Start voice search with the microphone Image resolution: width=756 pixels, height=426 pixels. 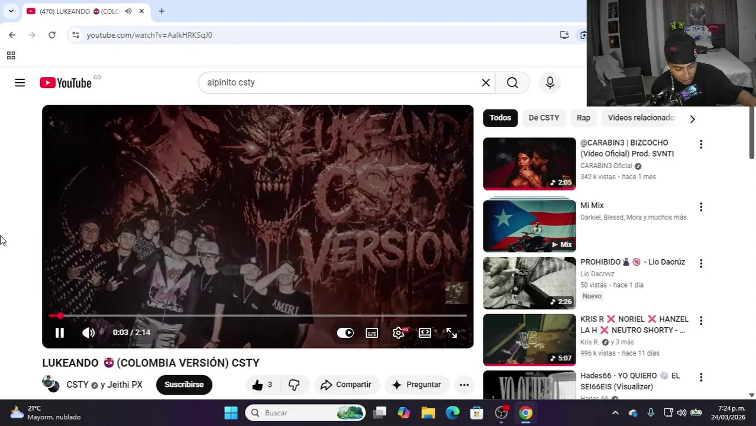(x=550, y=83)
